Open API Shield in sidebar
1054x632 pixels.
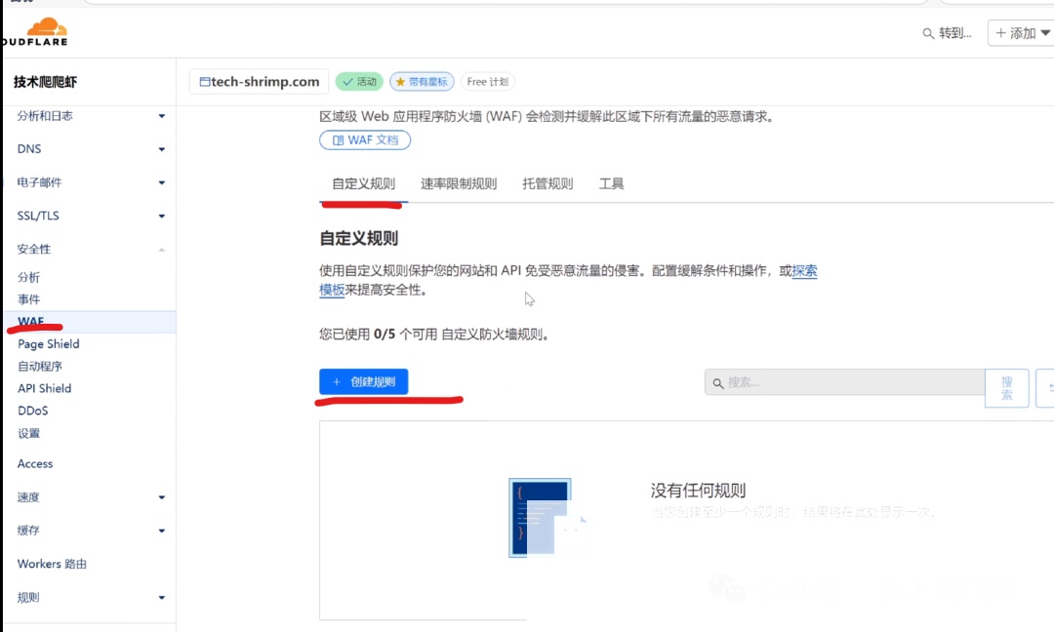[x=44, y=388]
